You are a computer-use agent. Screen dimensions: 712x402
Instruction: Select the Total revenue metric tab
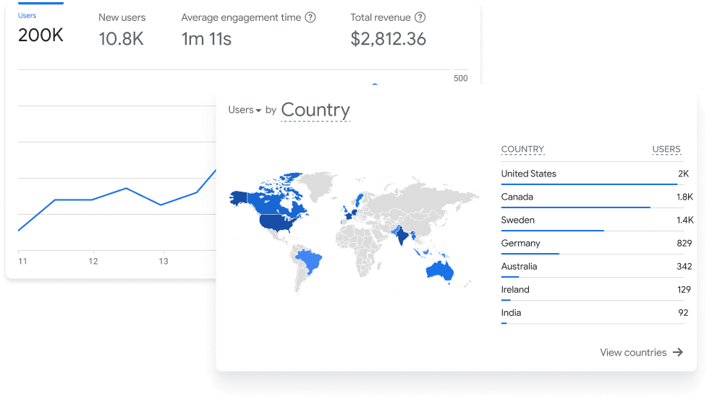[388, 30]
